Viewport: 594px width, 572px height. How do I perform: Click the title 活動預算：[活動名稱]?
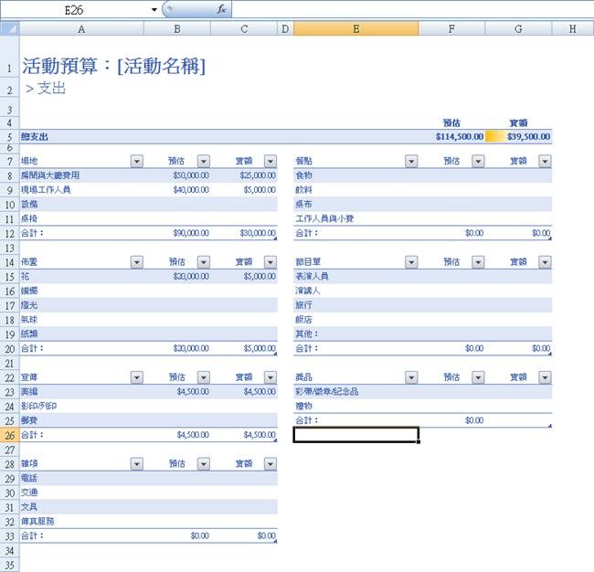point(113,66)
